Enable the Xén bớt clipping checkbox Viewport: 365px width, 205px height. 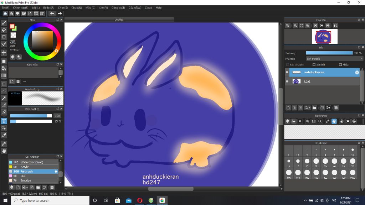(x=314, y=65)
